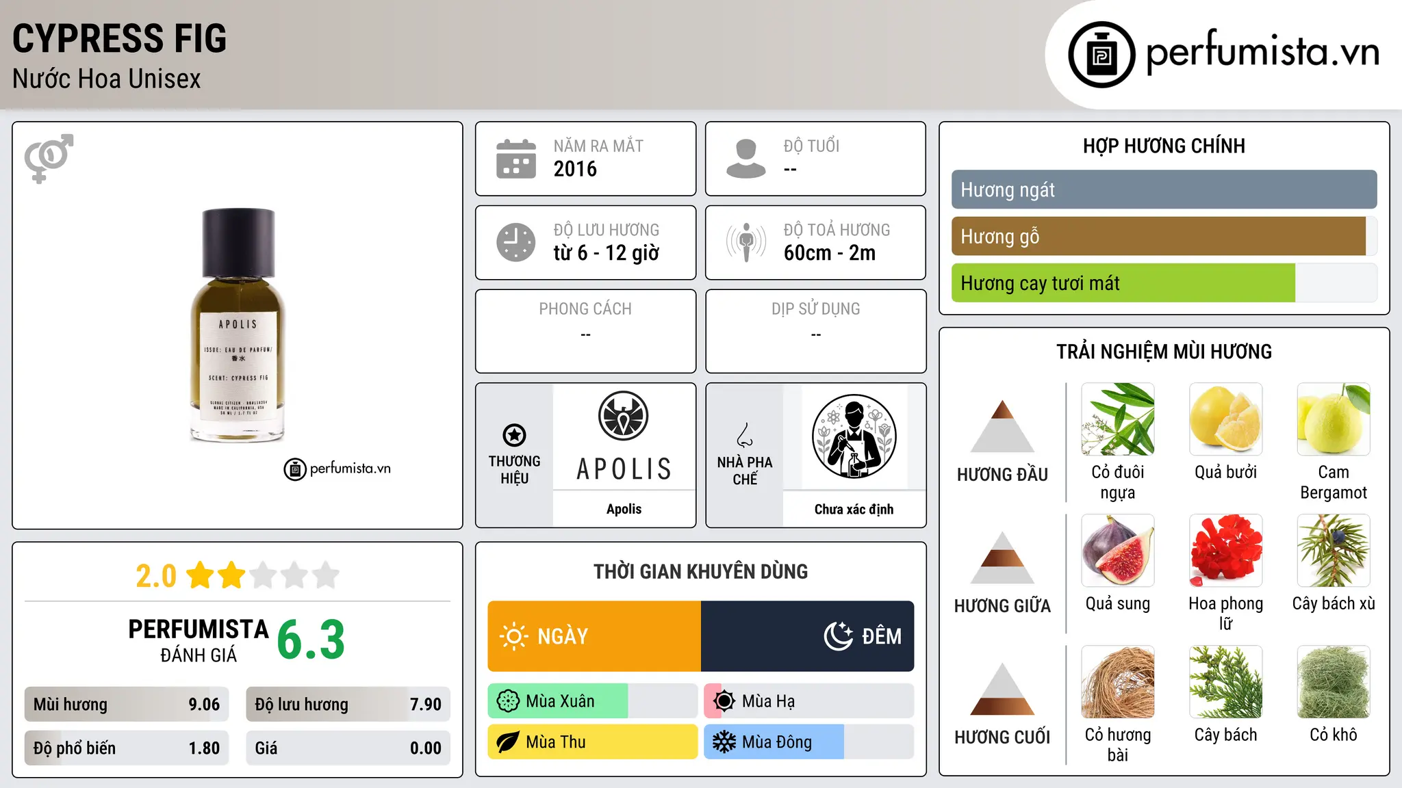
Task: Click the nose icon above Nhà pha chế
Action: [745, 435]
